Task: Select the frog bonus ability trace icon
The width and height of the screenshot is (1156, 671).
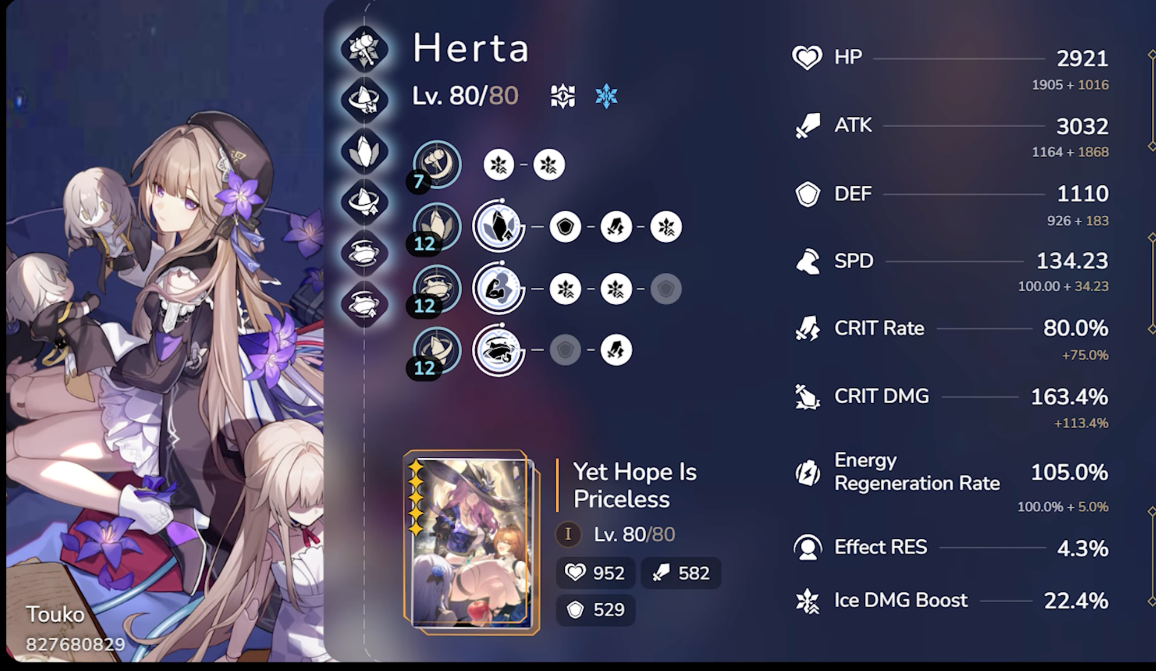Action: pyautogui.click(x=498, y=350)
